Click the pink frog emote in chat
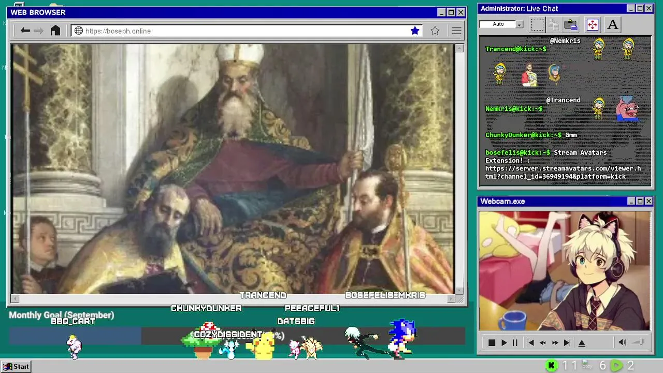Screen dimensions: 663x373 click(627, 108)
